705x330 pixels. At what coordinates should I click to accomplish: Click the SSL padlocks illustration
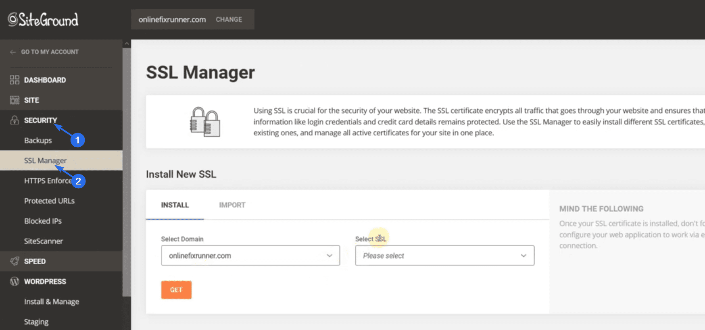(x=205, y=122)
